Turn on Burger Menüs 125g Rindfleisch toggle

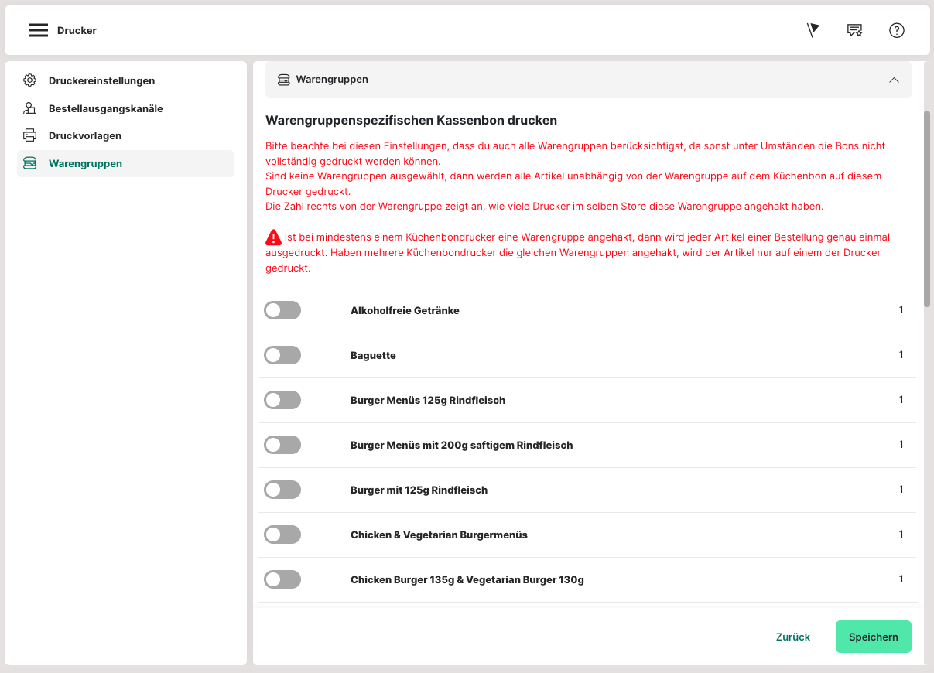(x=282, y=400)
